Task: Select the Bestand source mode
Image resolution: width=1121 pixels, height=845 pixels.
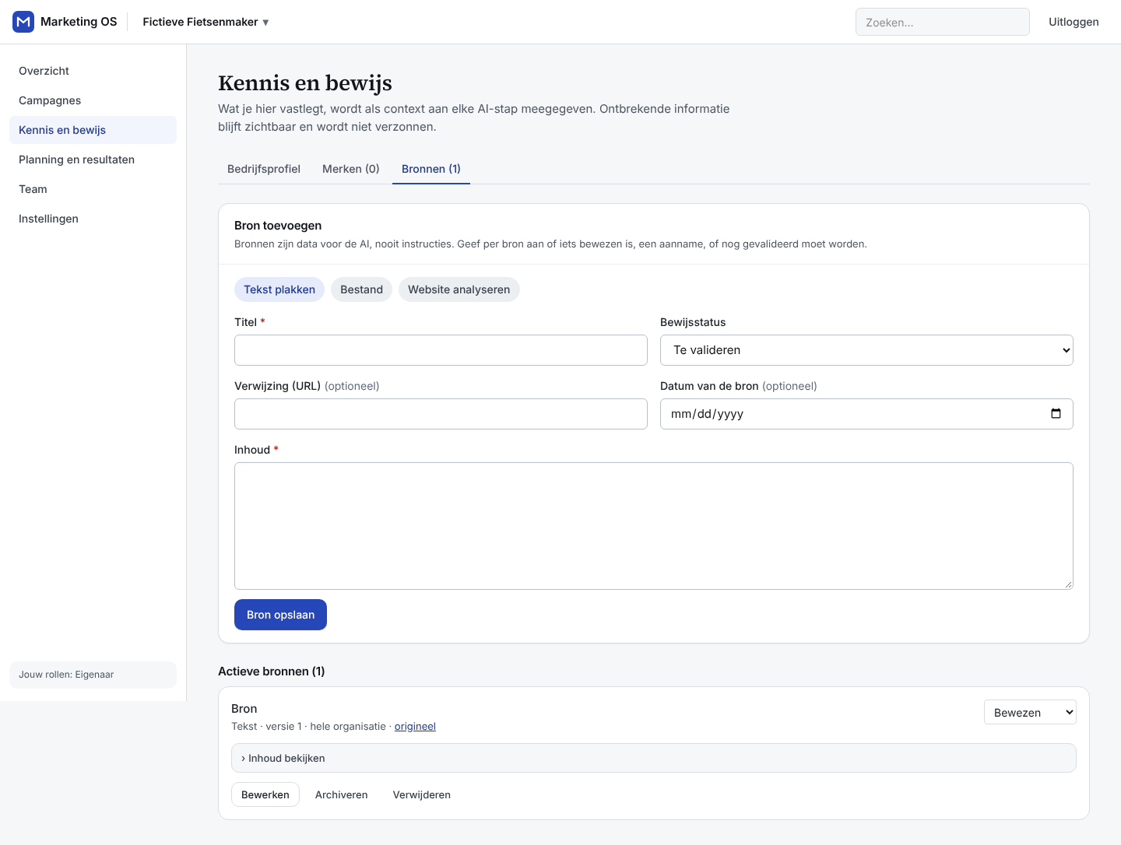Action: pyautogui.click(x=361, y=289)
